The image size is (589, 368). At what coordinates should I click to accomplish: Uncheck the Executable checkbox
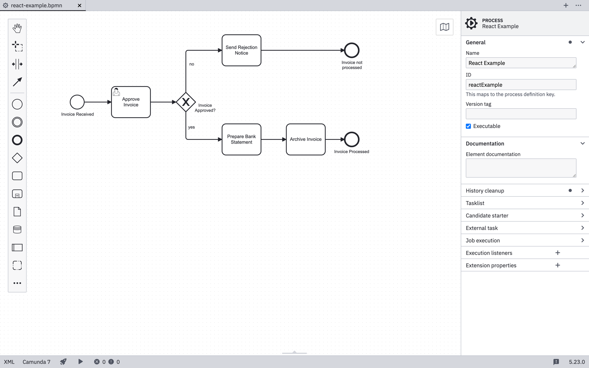[x=468, y=126]
